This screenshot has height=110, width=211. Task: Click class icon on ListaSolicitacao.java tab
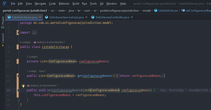tap(9, 17)
